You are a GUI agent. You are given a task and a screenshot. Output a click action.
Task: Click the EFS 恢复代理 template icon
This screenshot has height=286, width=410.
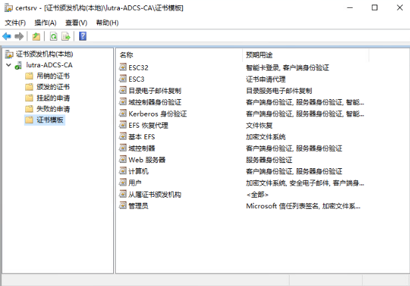pos(122,124)
